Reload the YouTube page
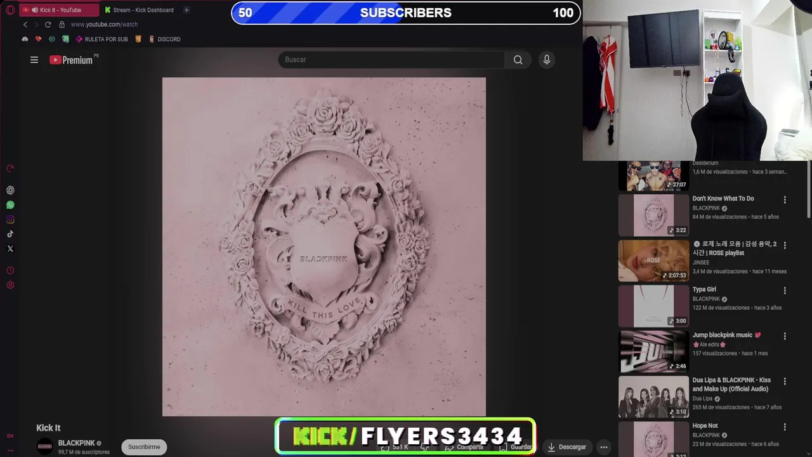Viewport: 812px width, 457px height. pyautogui.click(x=48, y=24)
